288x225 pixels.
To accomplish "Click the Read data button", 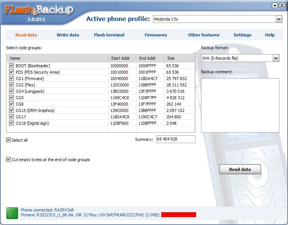I will (x=240, y=169).
